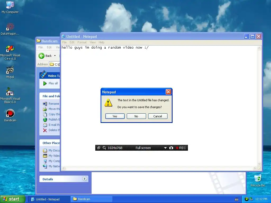Click the Bandicam bar window-select icon
The image size is (271, 203).
[98, 148]
